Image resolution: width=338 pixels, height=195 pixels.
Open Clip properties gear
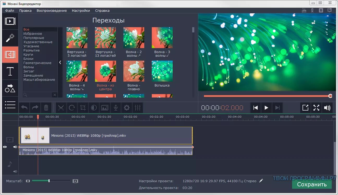pyautogui.click(x=127, y=107)
